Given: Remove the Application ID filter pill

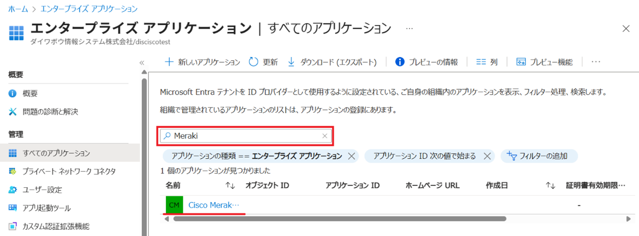Looking at the screenshot, I should coord(487,156).
